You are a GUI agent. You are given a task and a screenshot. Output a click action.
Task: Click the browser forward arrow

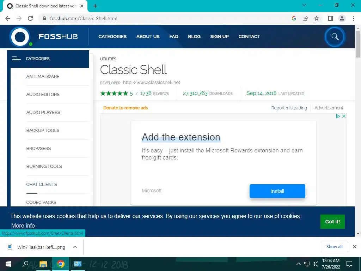point(19,18)
